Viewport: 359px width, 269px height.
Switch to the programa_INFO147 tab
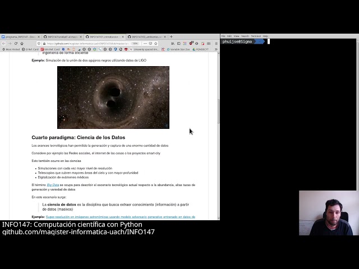pos(20,37)
